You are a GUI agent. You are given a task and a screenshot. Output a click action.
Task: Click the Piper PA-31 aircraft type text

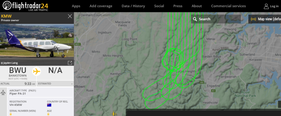pyautogui.click(x=18, y=94)
